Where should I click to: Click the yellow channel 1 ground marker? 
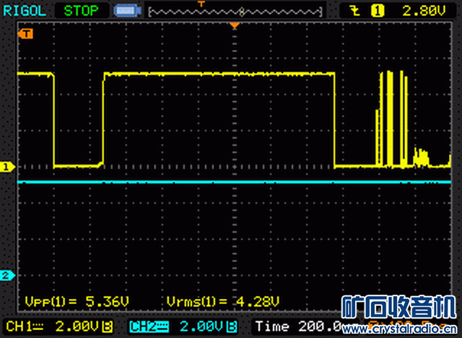[x=7, y=167]
